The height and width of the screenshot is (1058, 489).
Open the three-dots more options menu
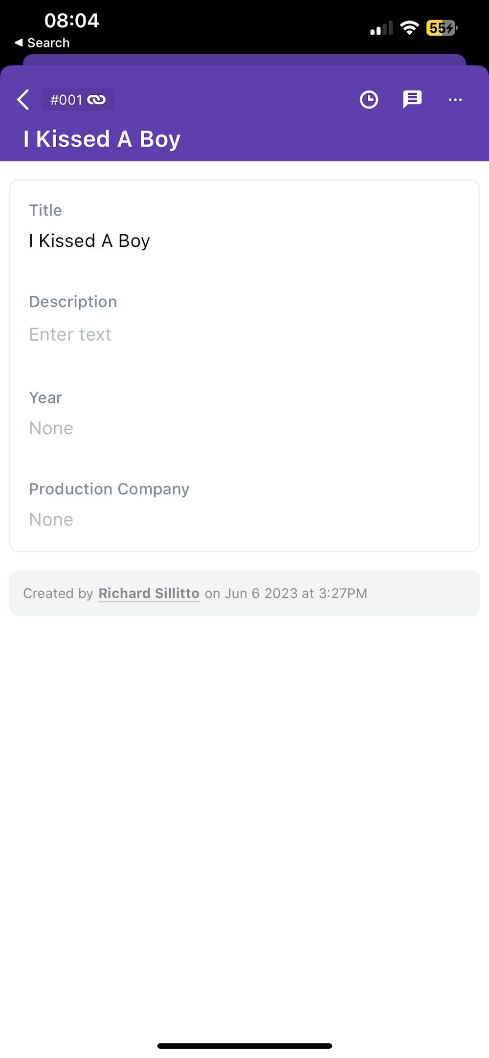click(x=455, y=100)
